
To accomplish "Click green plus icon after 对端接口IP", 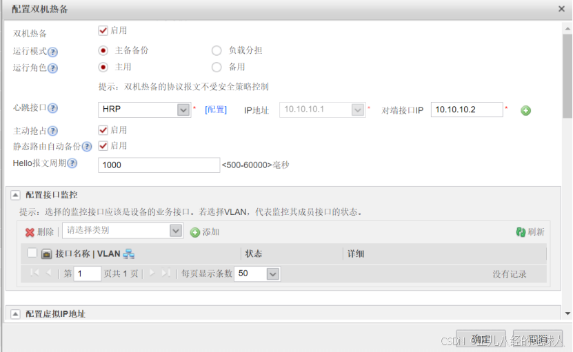I will click(525, 110).
